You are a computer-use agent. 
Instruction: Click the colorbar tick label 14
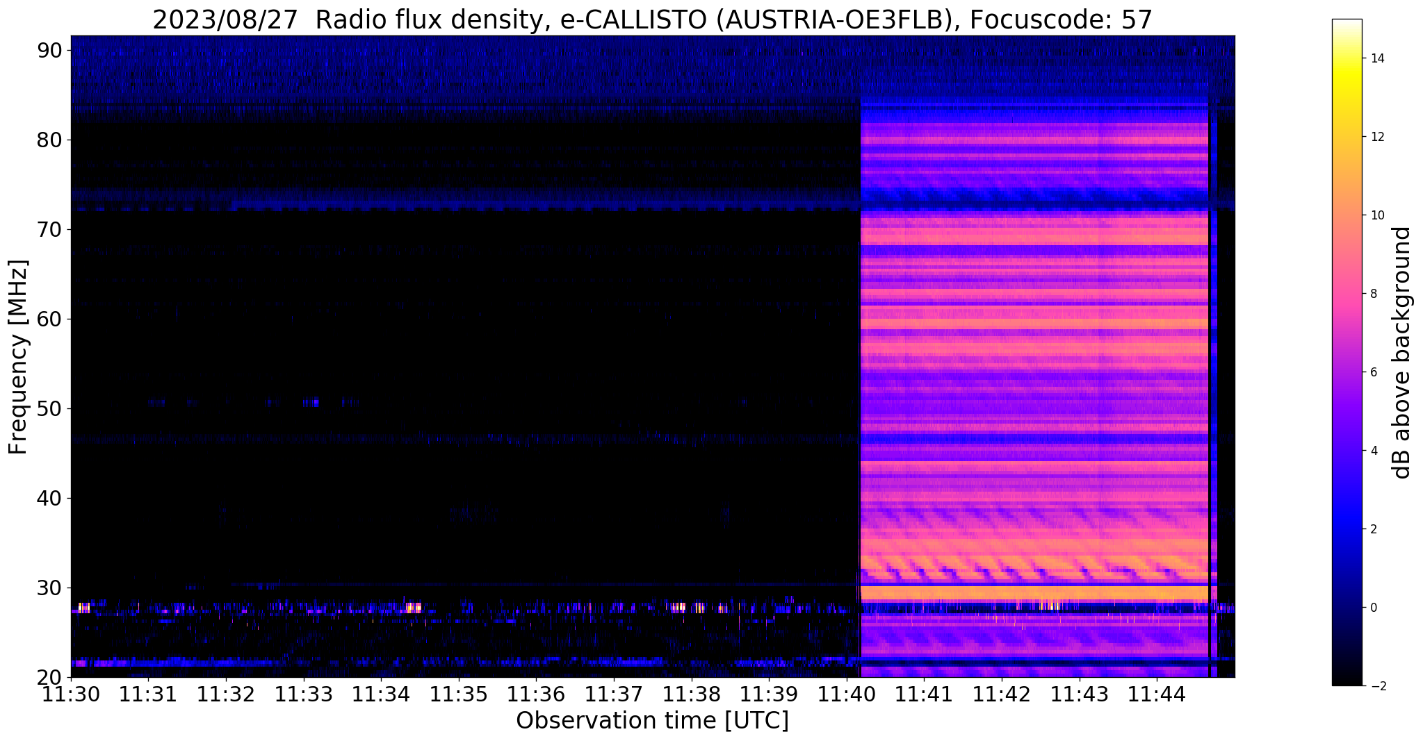(x=1376, y=58)
